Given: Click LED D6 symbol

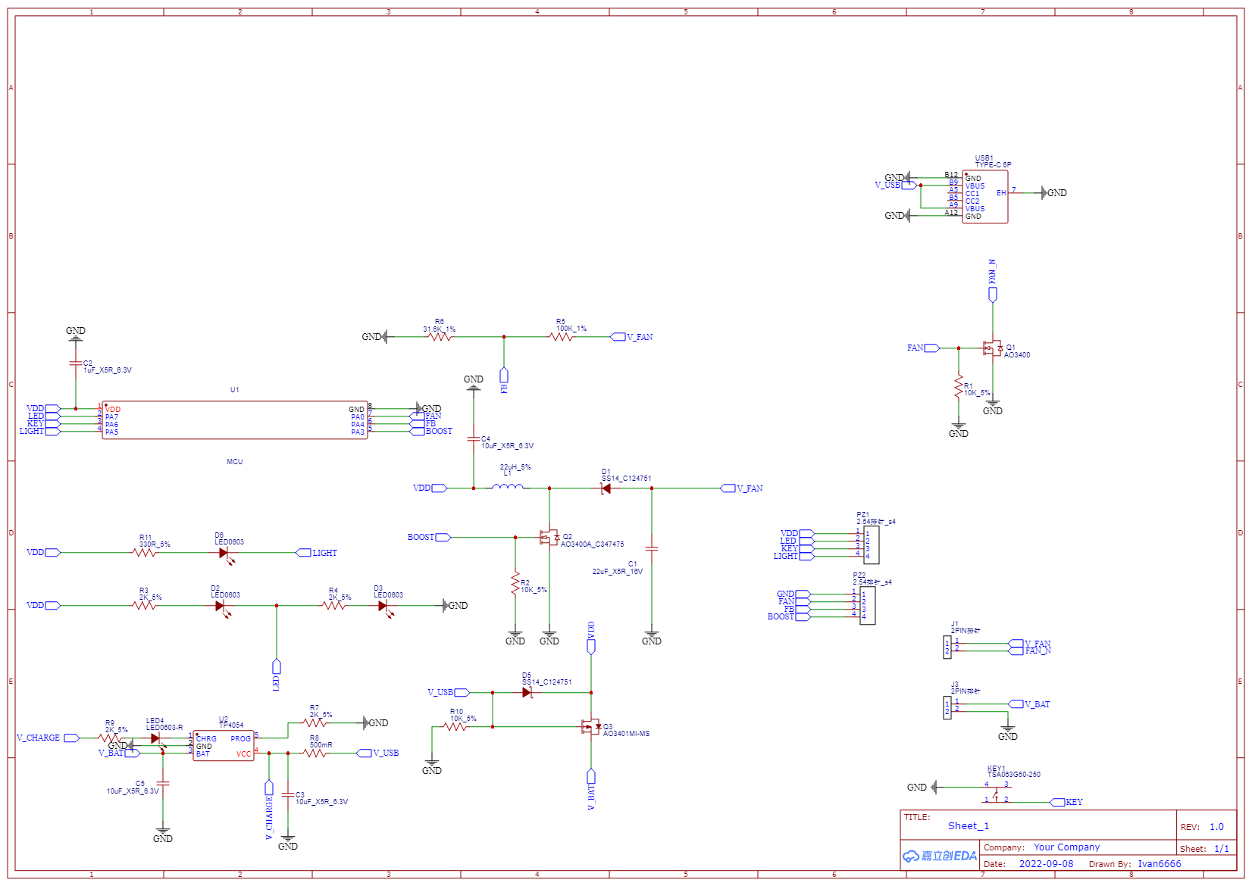Looking at the screenshot, I should click(224, 554).
